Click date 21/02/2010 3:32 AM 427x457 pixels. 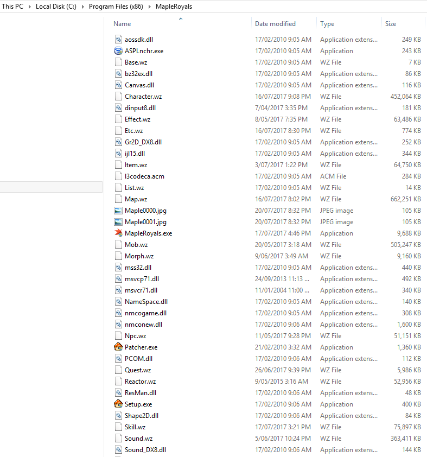(283, 347)
